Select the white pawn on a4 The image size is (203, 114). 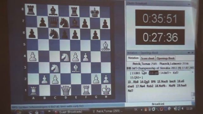[x=33, y=56]
